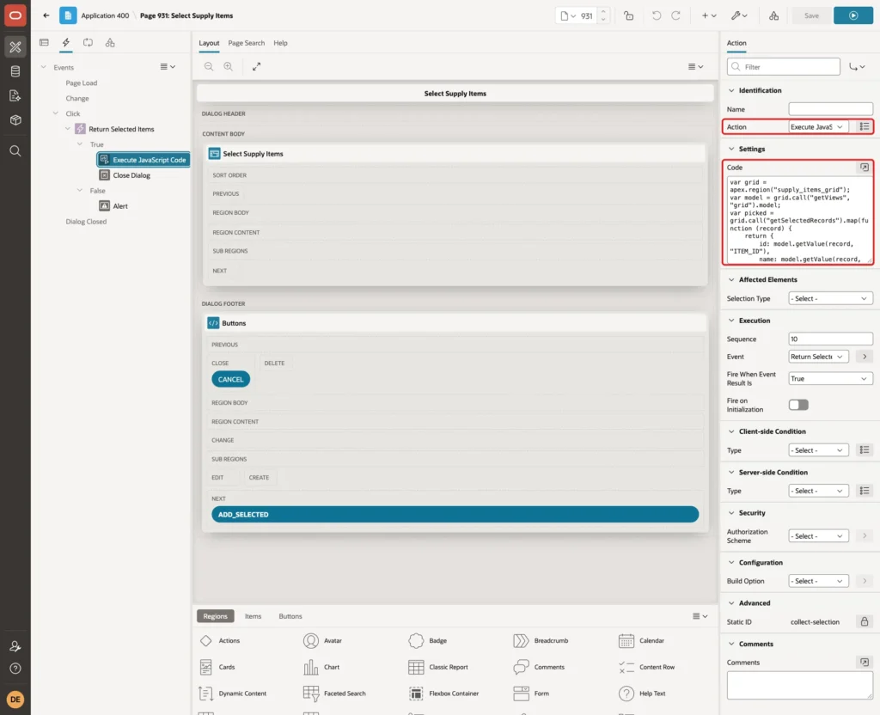
Task: Run the page with the play button
Action: 853,15
